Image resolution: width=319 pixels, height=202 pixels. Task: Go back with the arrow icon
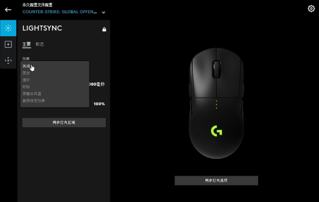(8, 10)
